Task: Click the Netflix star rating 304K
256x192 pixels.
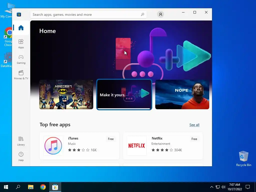Action: [x=167, y=150]
